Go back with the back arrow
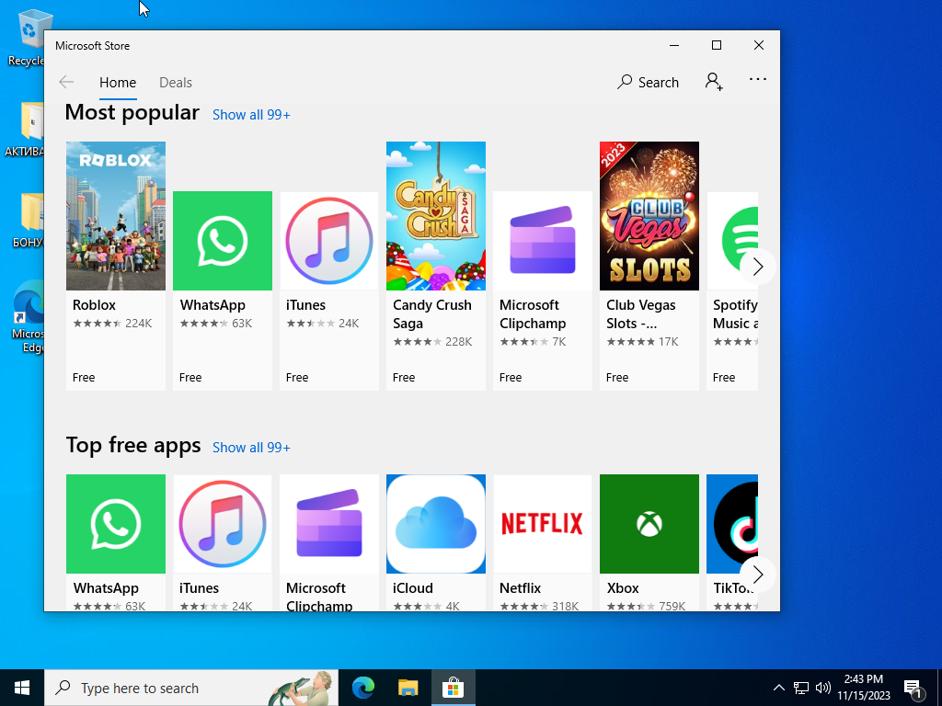The height and width of the screenshot is (706, 942). [x=66, y=82]
